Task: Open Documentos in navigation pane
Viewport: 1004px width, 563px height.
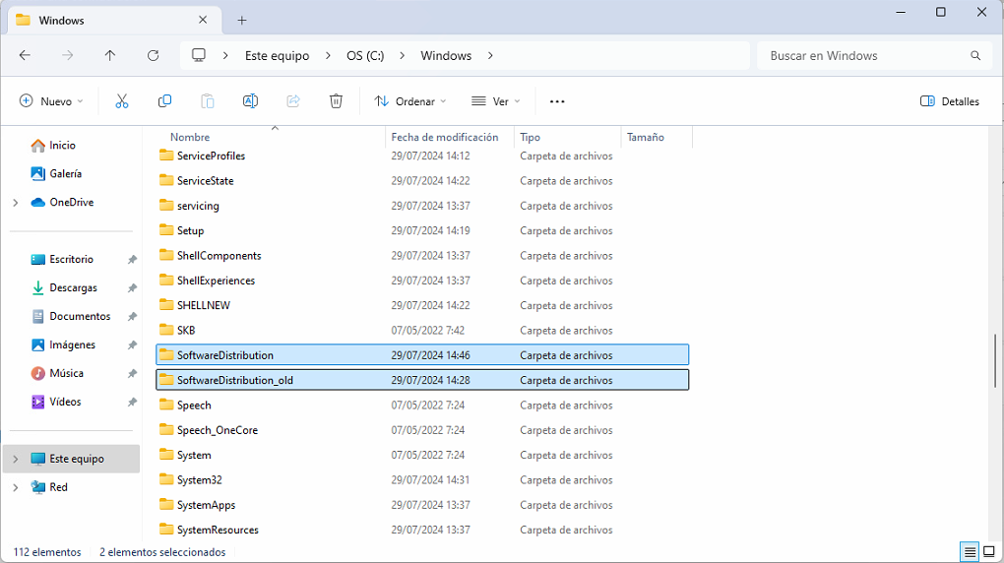Action: point(80,316)
